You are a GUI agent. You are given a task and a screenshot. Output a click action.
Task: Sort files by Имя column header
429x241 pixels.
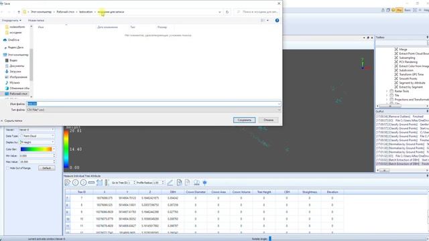point(41,27)
